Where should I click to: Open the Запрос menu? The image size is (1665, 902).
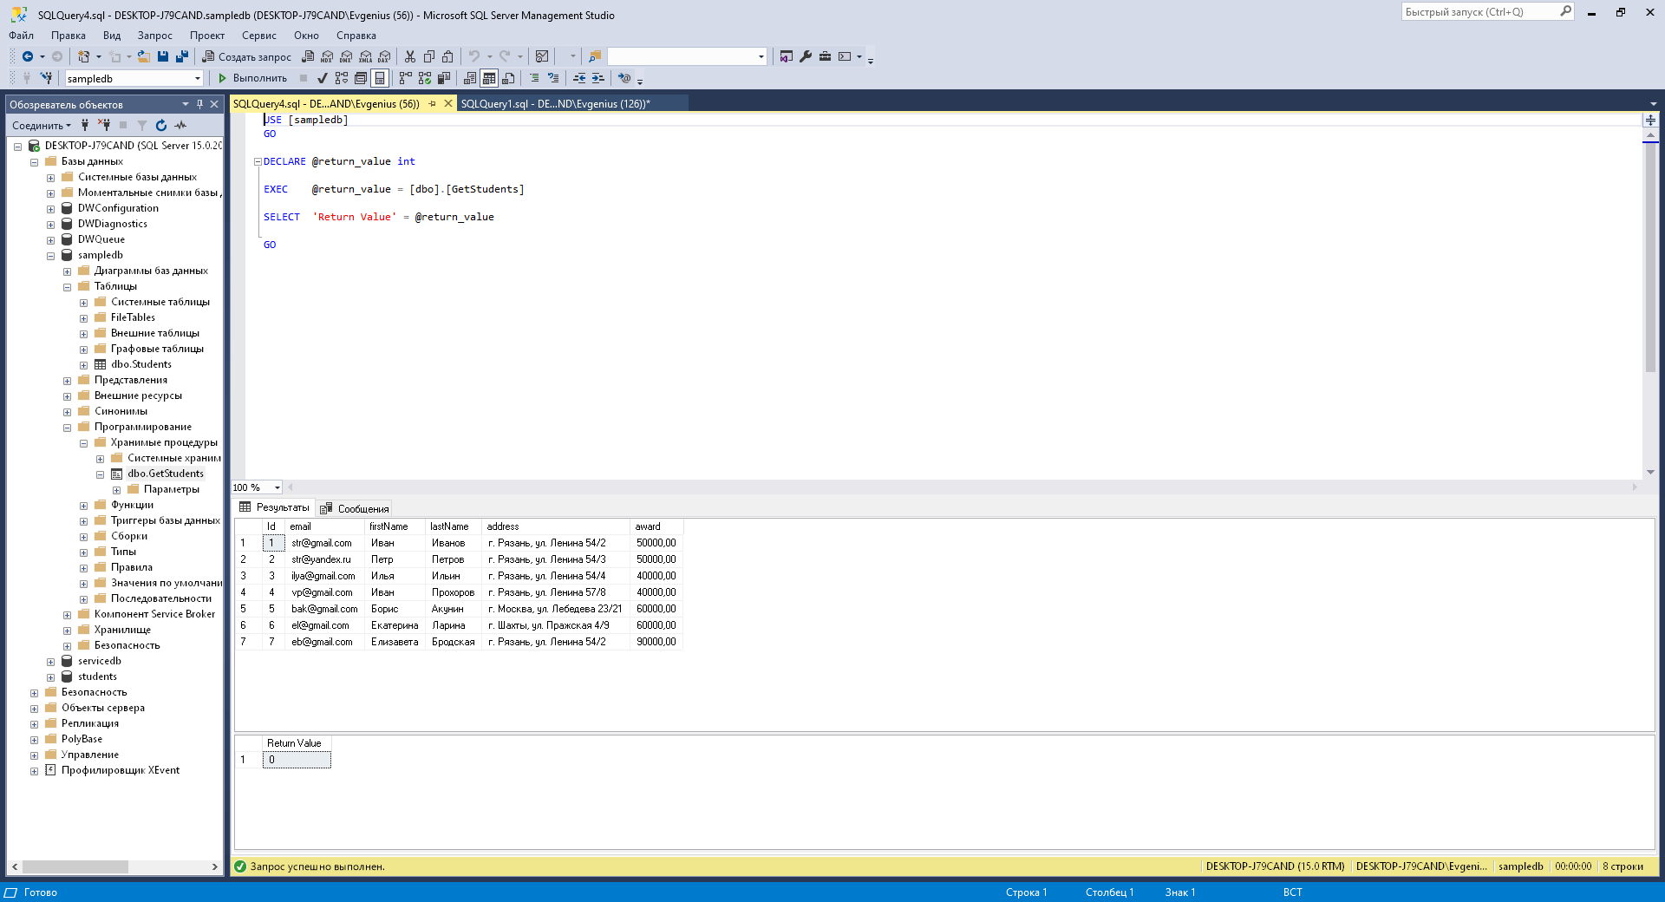154,36
